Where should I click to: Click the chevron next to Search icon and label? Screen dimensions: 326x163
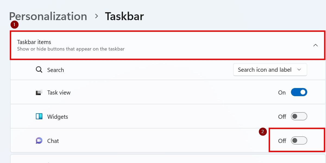[299, 70]
